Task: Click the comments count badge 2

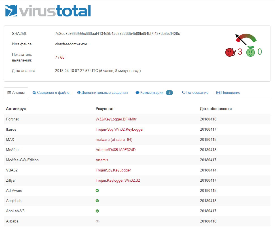Action: 169,93
